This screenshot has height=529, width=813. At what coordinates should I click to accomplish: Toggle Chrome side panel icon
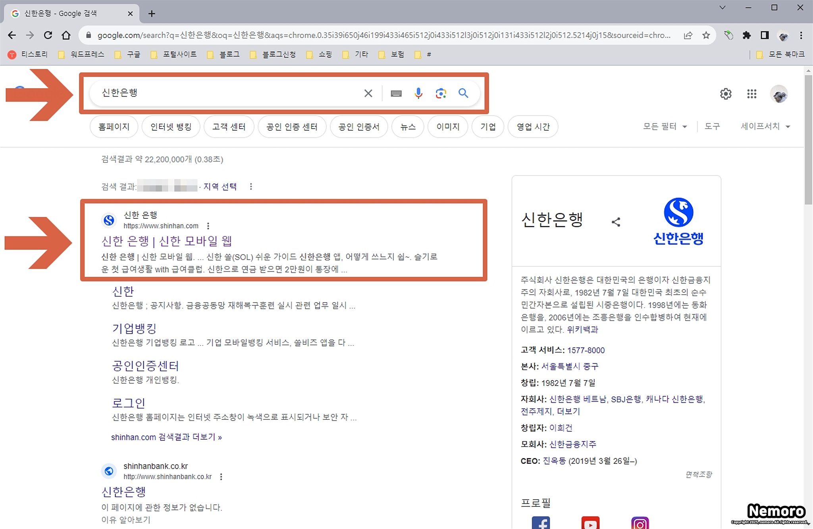click(x=765, y=35)
